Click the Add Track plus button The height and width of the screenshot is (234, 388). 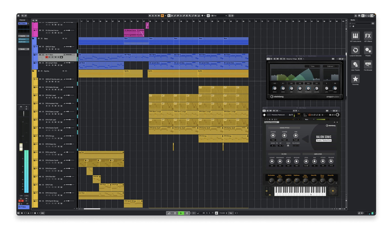pyautogui.click(x=33, y=20)
